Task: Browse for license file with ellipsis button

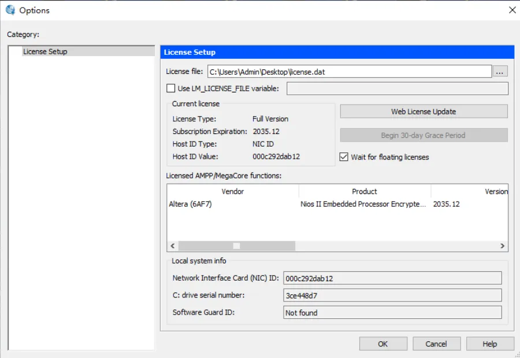Action: pyautogui.click(x=500, y=72)
